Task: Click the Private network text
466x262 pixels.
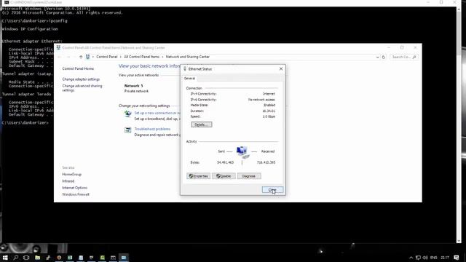Action: pos(136,91)
